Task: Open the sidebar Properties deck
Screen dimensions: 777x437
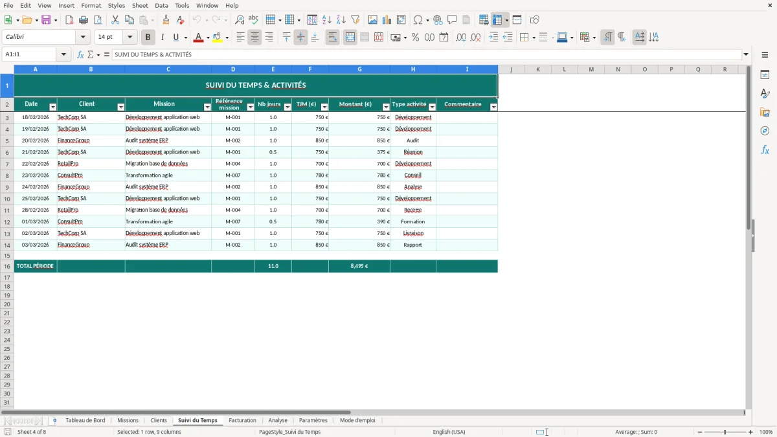Action: (x=765, y=75)
